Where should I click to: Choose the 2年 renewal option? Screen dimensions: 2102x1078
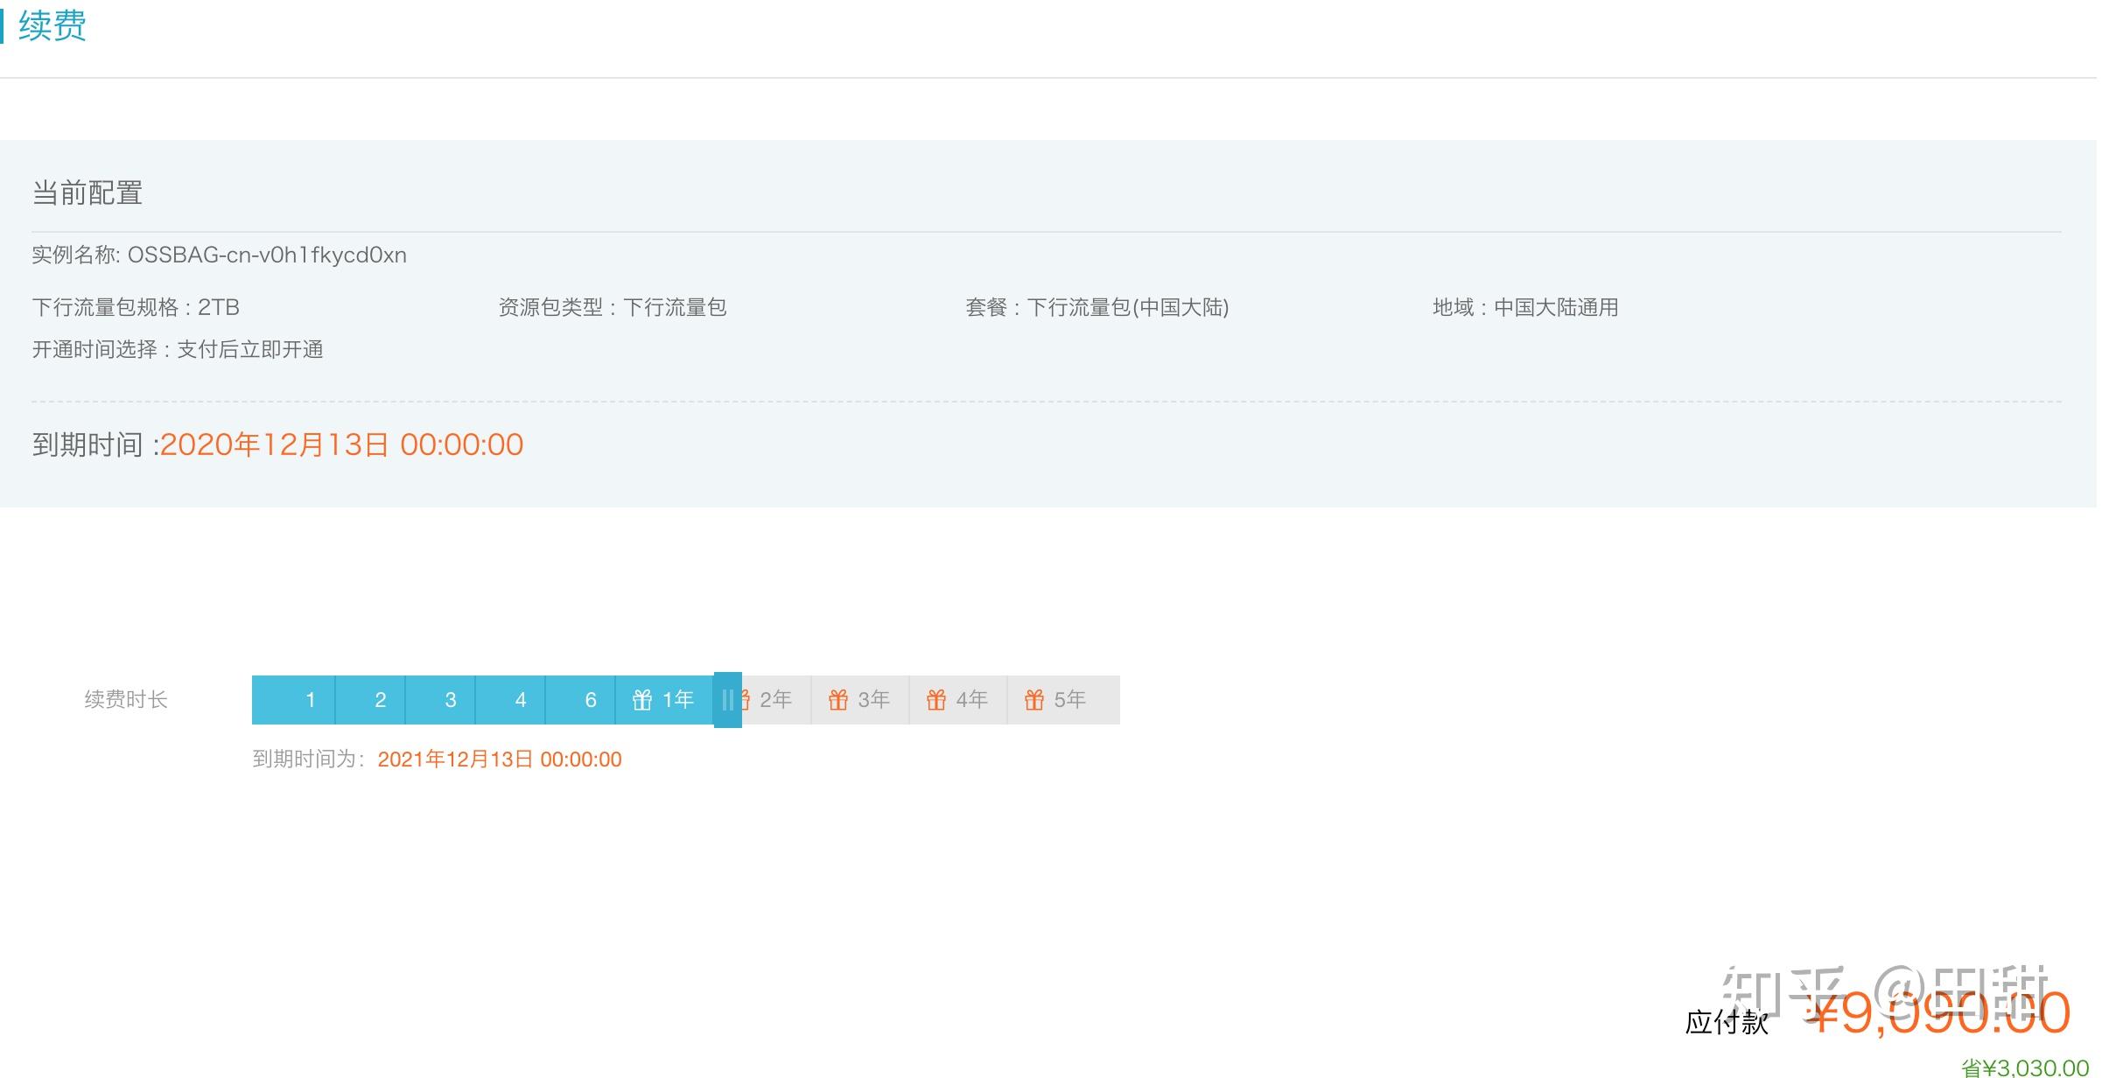775,700
